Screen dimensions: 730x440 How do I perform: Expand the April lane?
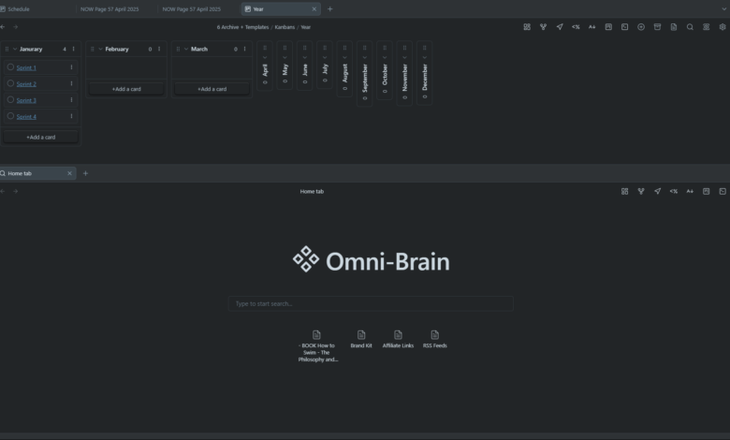click(x=265, y=58)
